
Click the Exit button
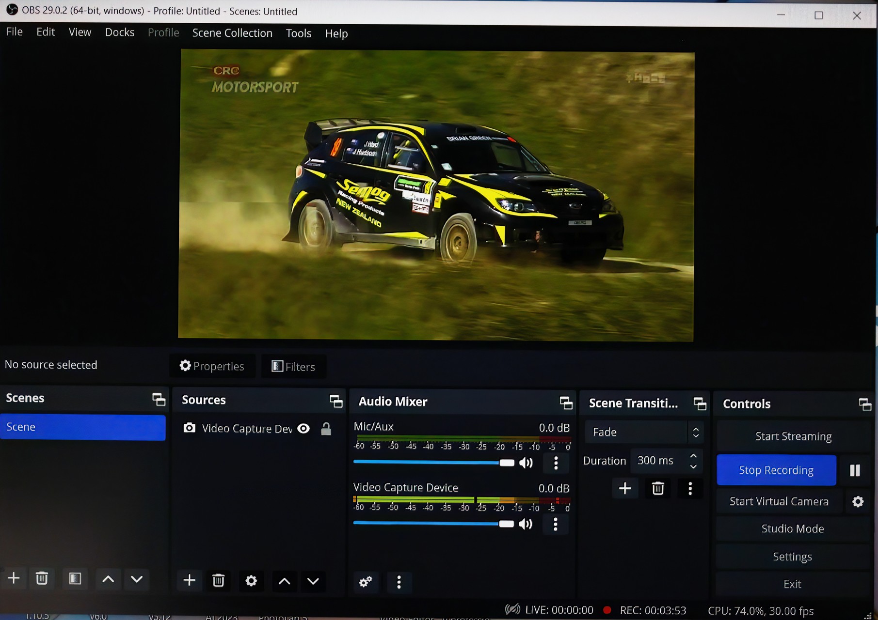[x=793, y=584]
